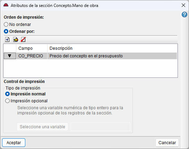The width and height of the screenshot is (189, 149).
Task: Close the Atributos de la sección dialog
Action: 183,5
